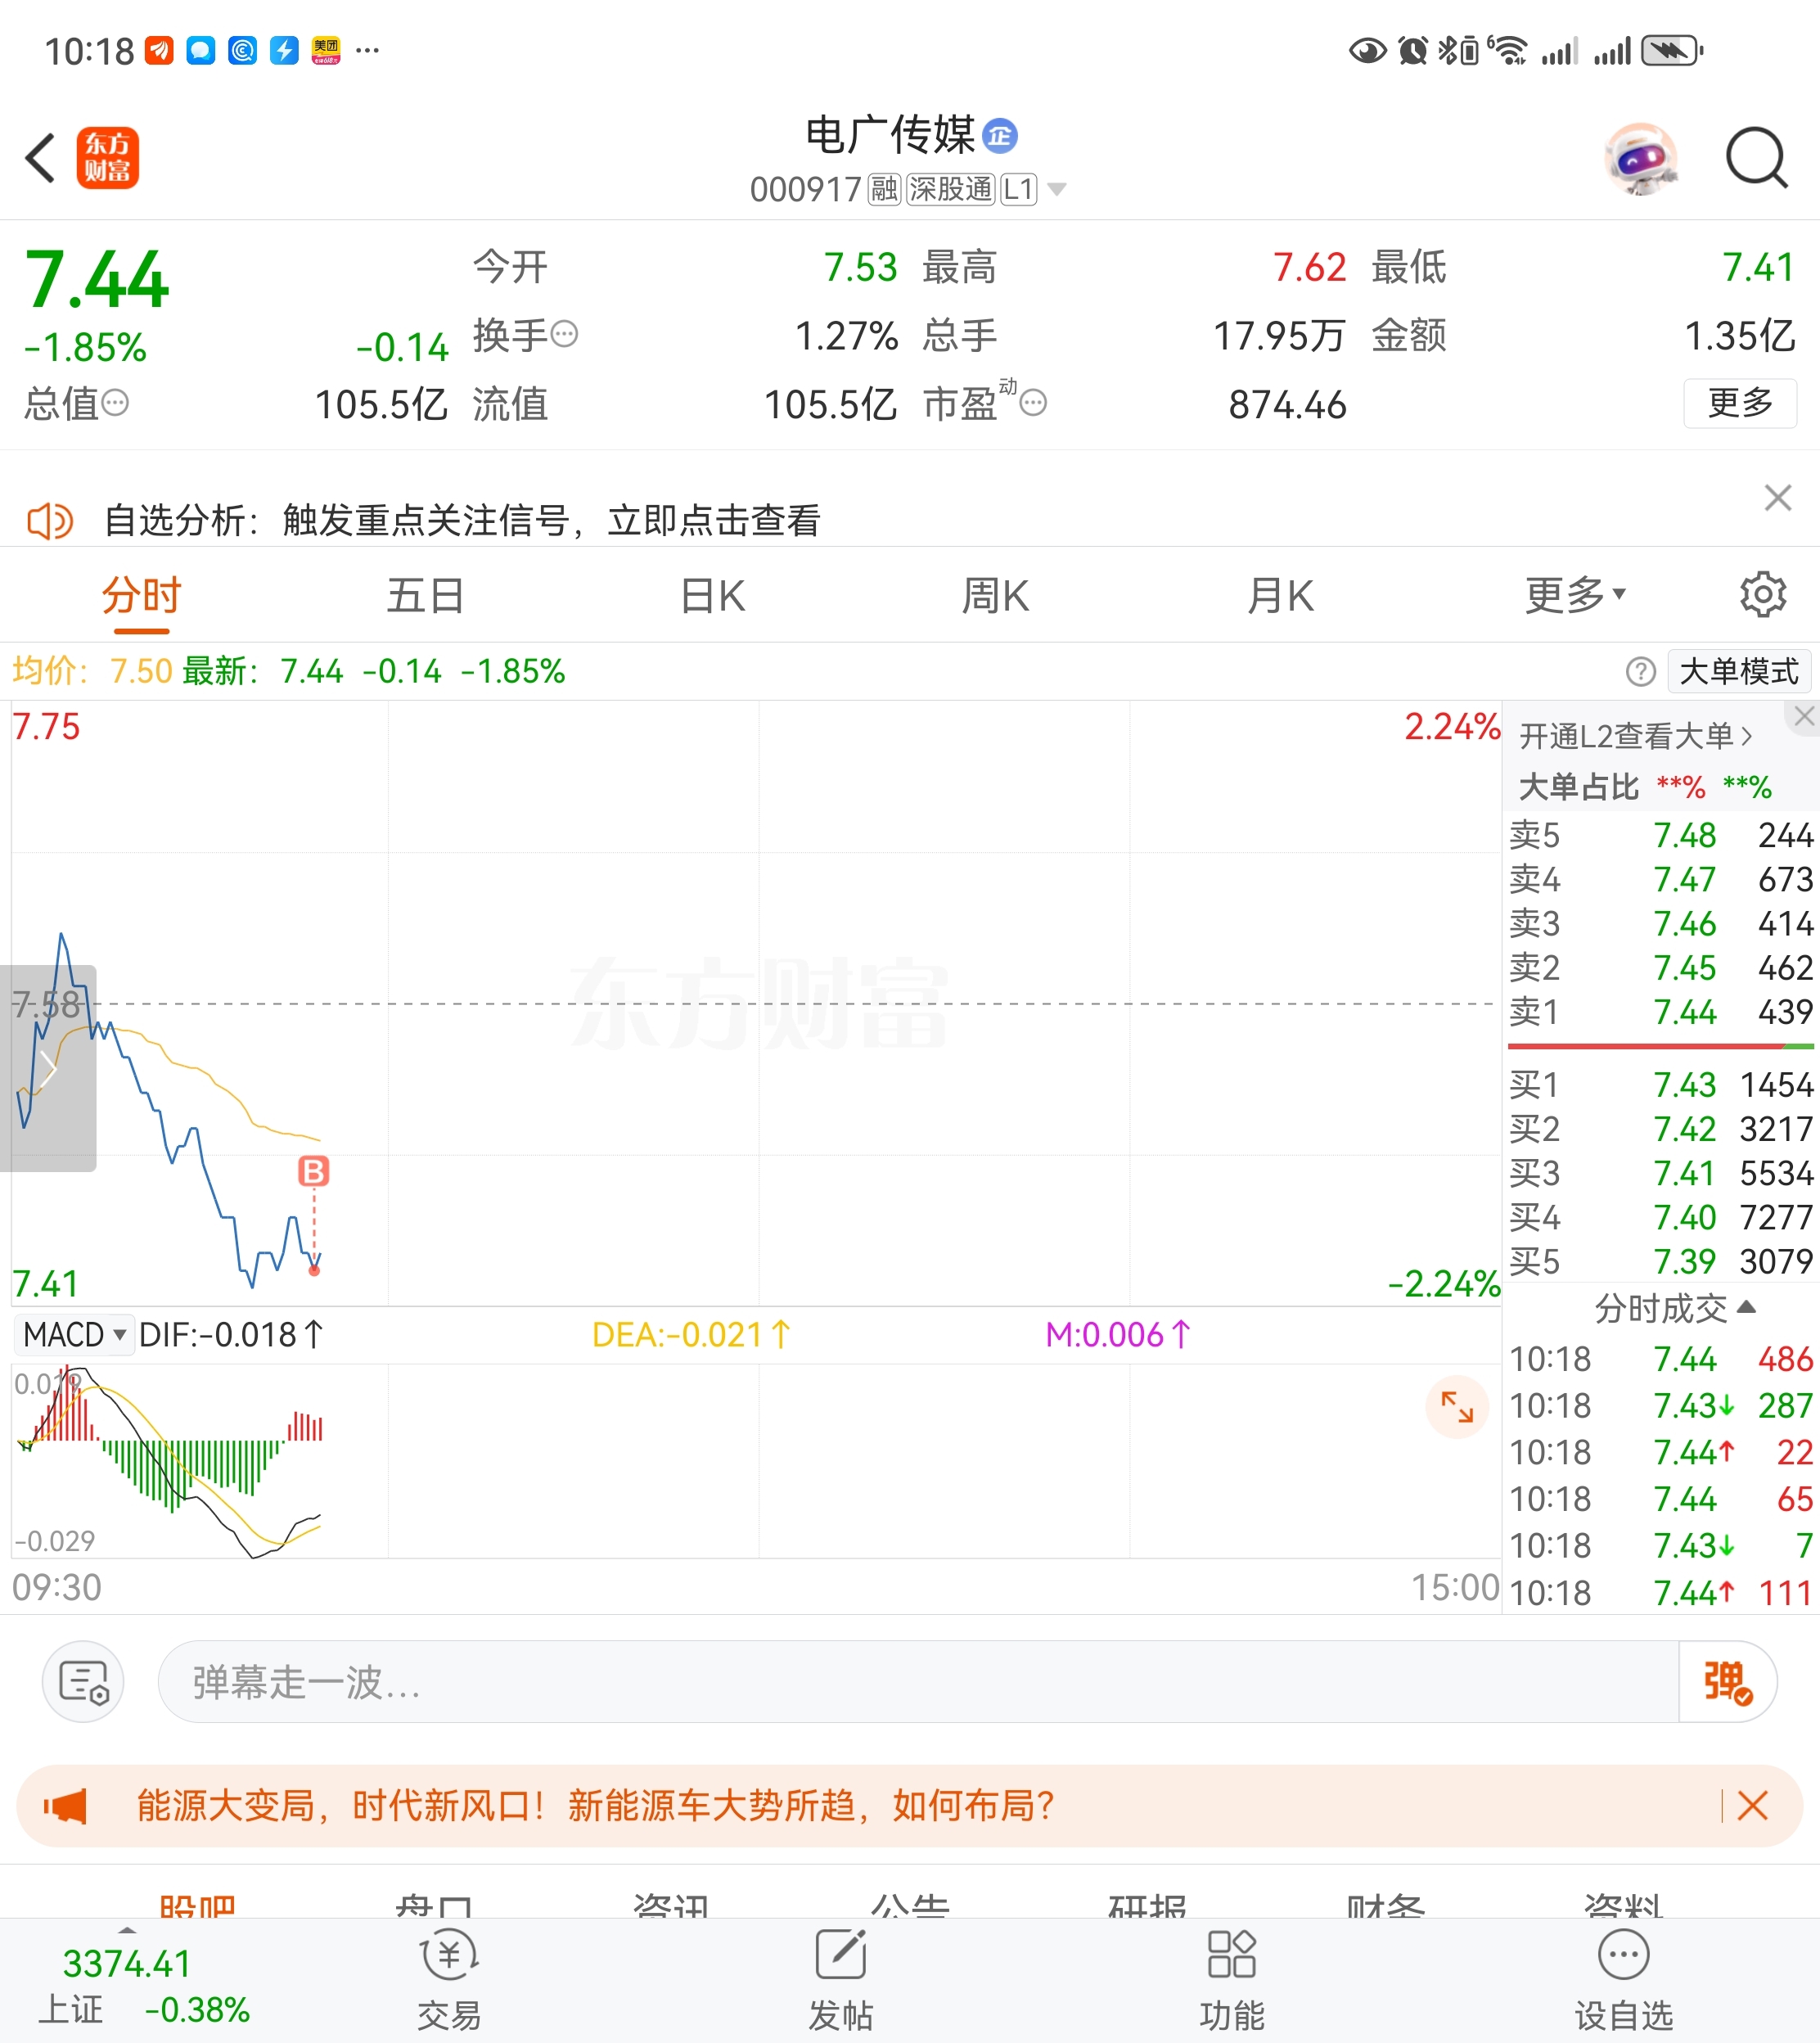Open the 更多 quote details button
Screen dimensions: 1820x2043
coord(1740,403)
